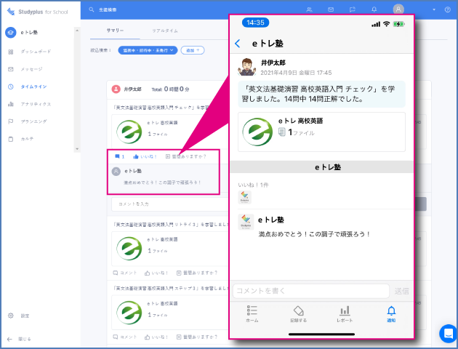
Task: Focus the コメントを入力 comment field
Action: click(x=169, y=204)
